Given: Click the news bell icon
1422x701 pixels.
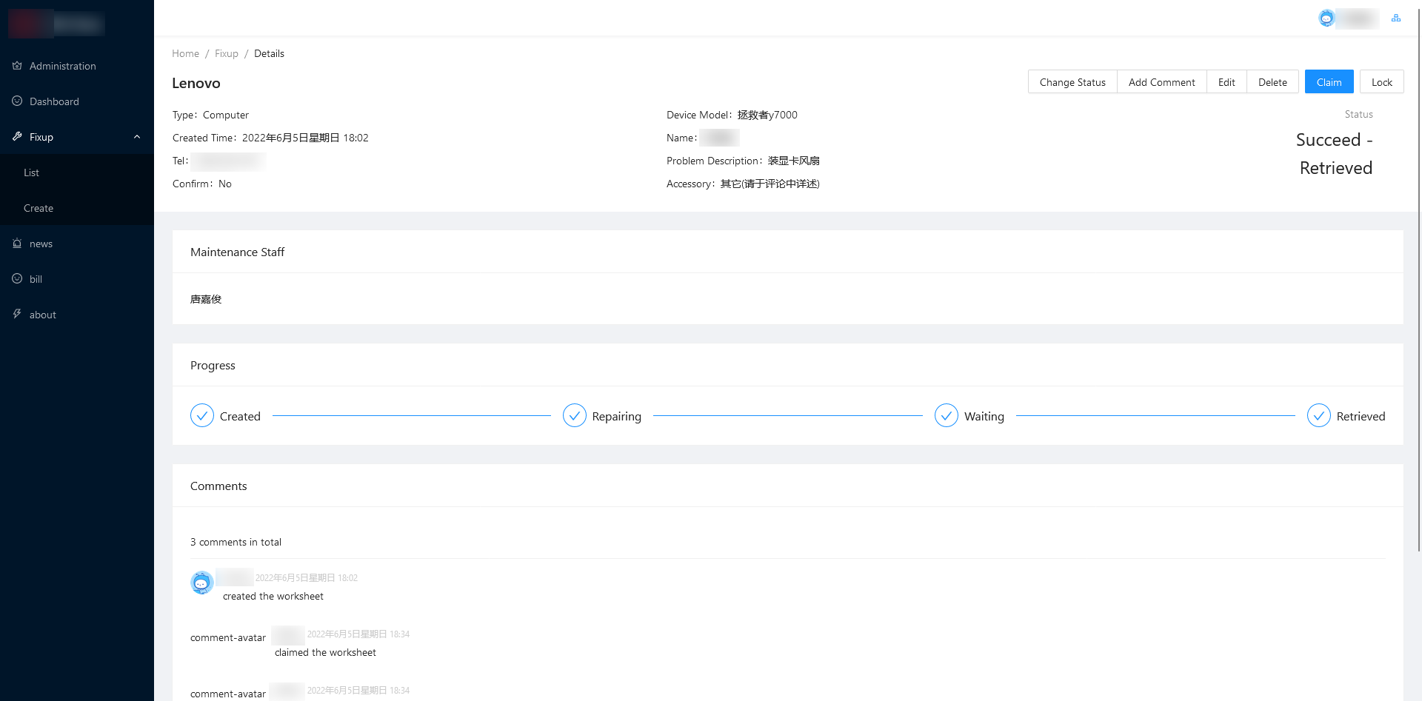Looking at the screenshot, I should [x=17, y=244].
